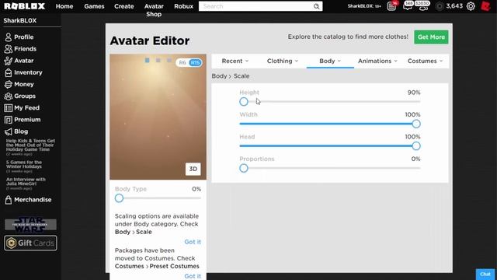Open Create in top navigation
Viewport: 497px width, 280px height.
click(124, 6)
